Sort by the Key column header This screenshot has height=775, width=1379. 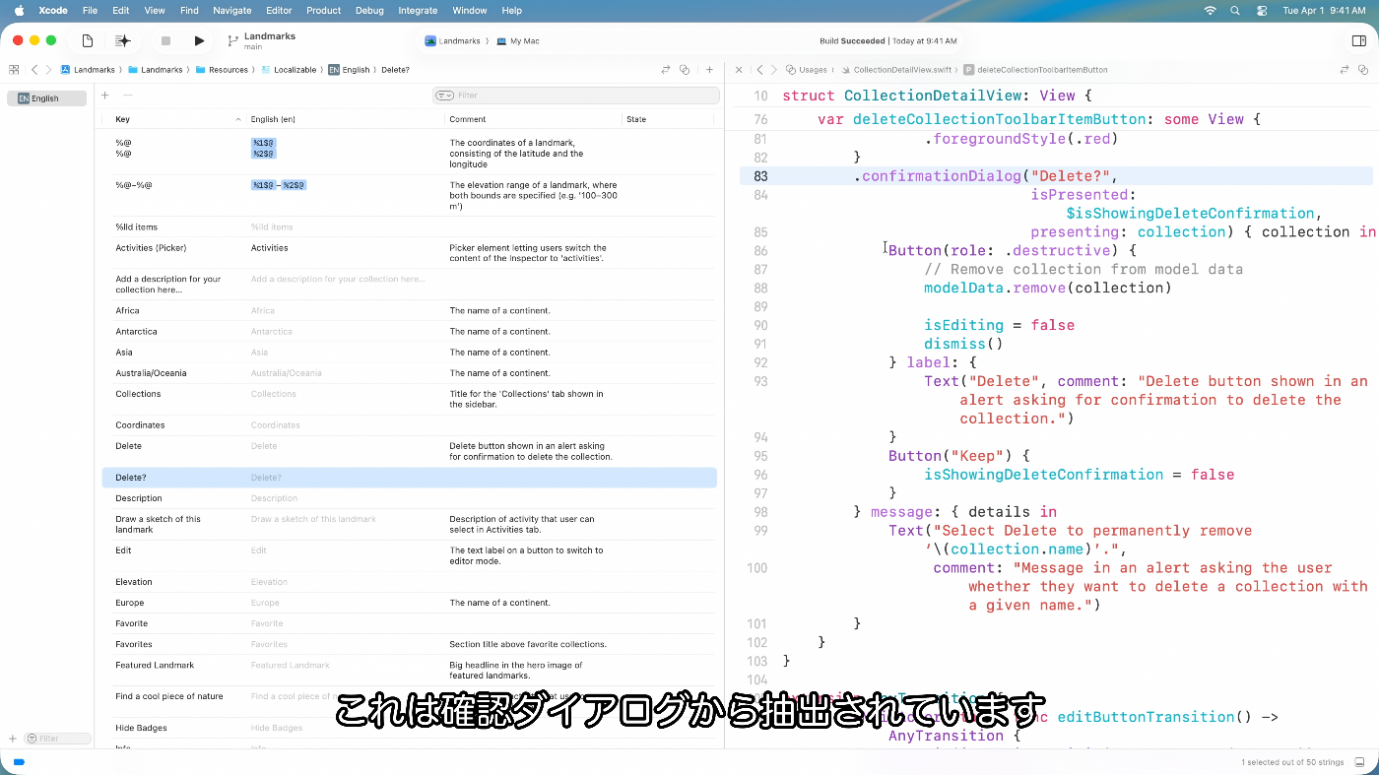coord(175,119)
